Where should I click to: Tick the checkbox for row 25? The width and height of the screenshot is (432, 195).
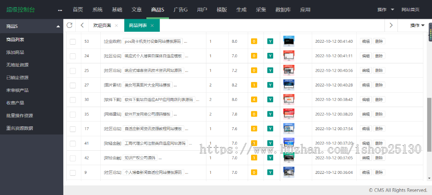coord(73,71)
